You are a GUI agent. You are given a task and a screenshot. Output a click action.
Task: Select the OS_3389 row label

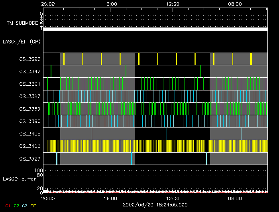tap(30, 108)
